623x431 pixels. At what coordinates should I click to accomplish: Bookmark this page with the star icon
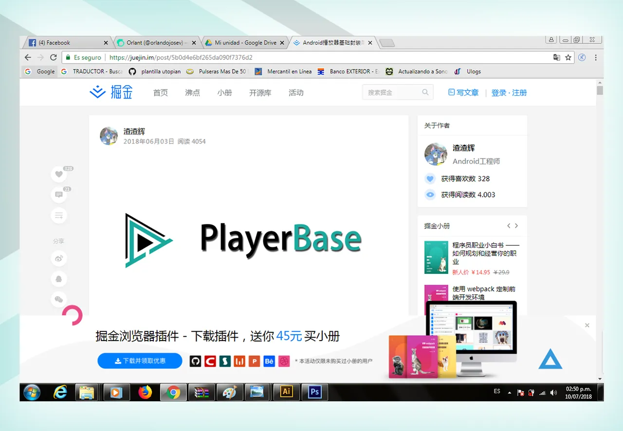(568, 57)
